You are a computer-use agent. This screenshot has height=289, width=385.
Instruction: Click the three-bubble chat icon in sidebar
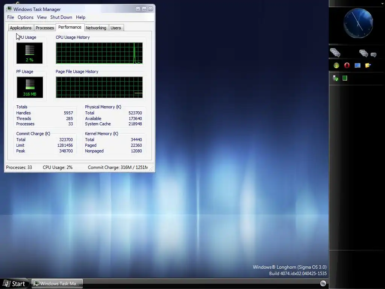(x=364, y=53)
